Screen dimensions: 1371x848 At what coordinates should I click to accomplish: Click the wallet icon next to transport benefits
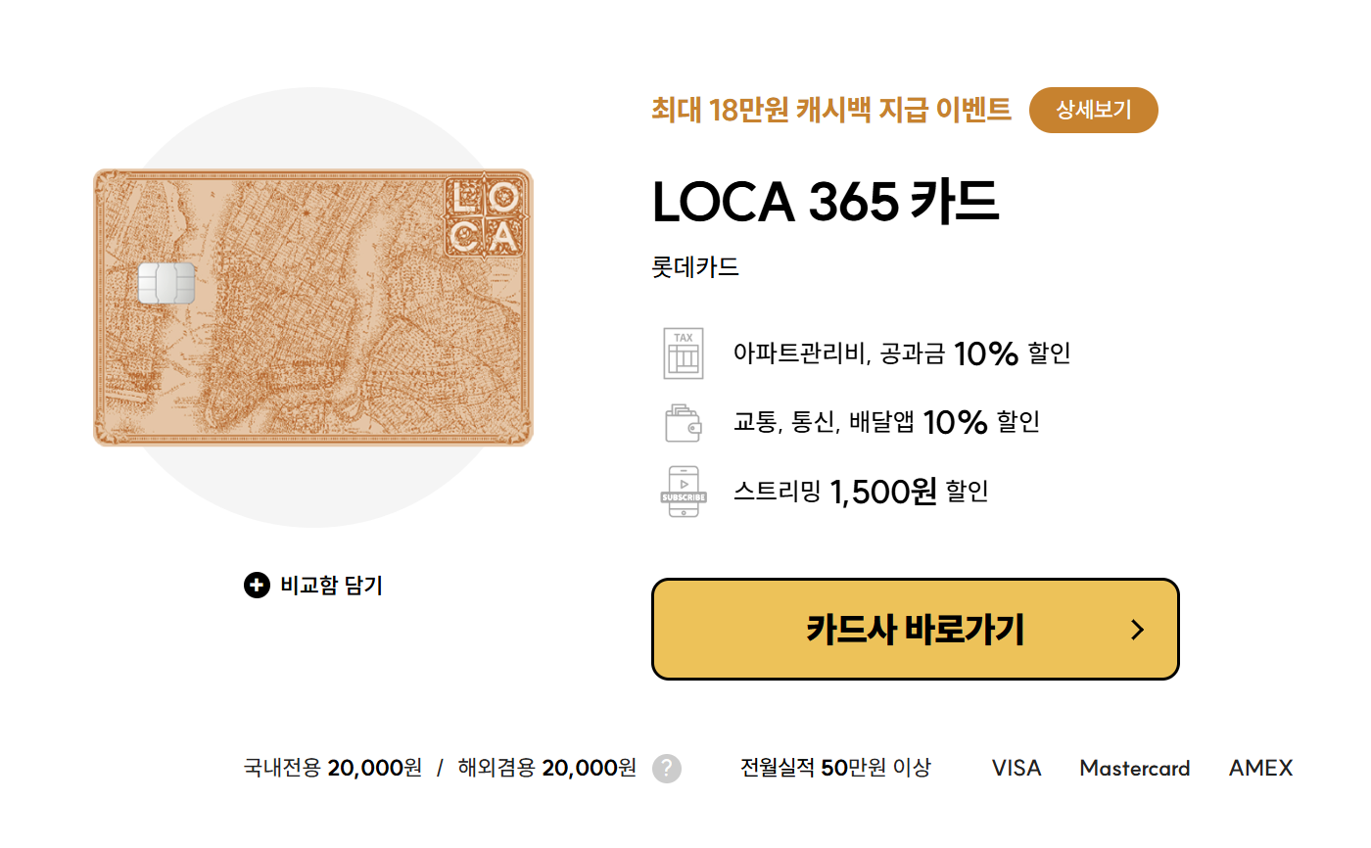coord(683,422)
